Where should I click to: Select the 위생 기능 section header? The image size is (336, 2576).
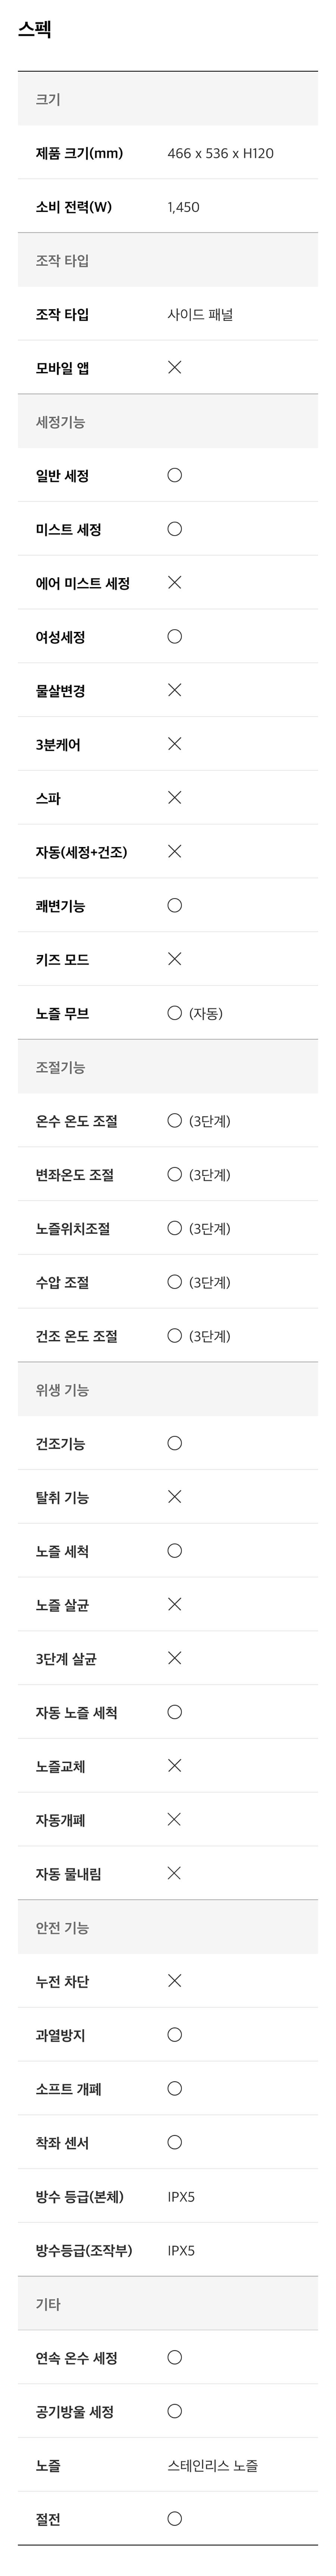[x=168, y=1390]
